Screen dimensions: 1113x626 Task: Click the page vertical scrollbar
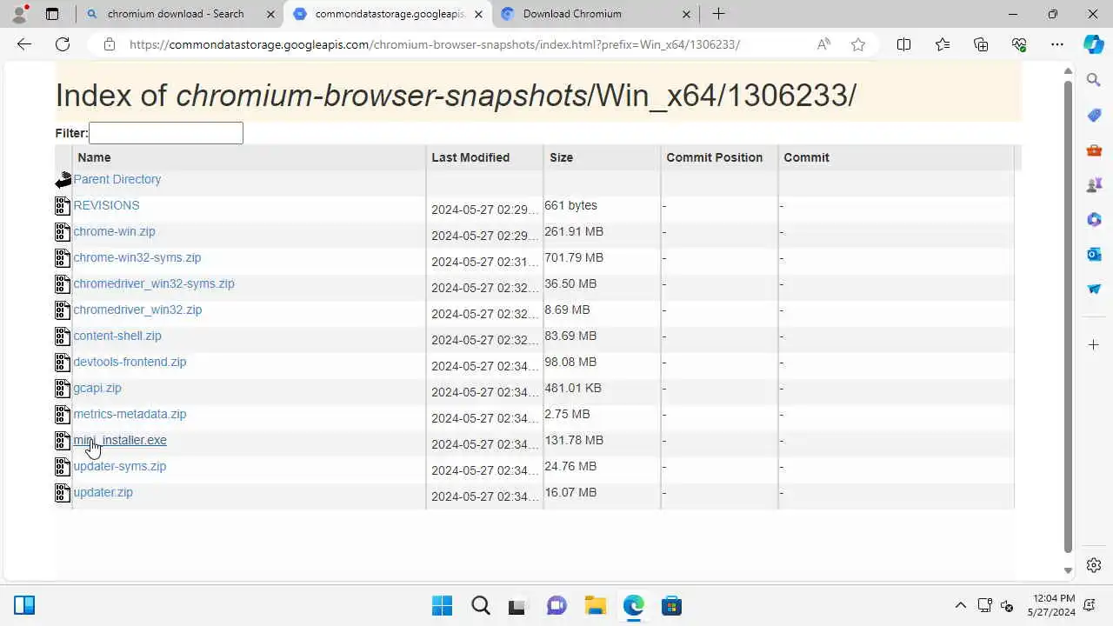pyautogui.click(x=1068, y=317)
